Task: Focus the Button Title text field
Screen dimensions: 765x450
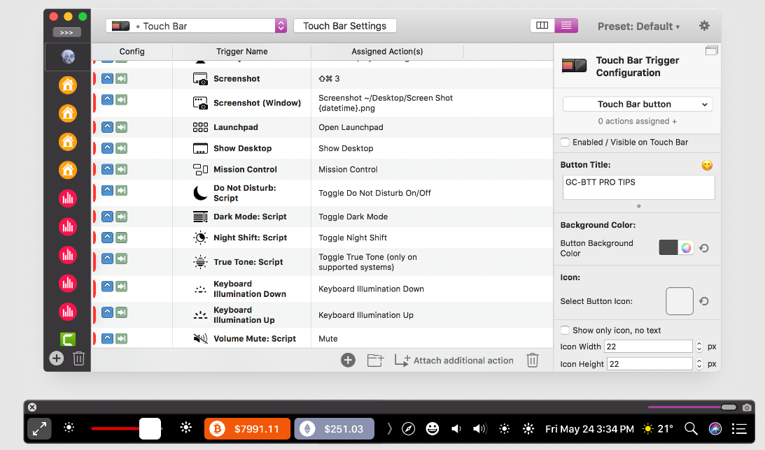Action: (x=638, y=187)
